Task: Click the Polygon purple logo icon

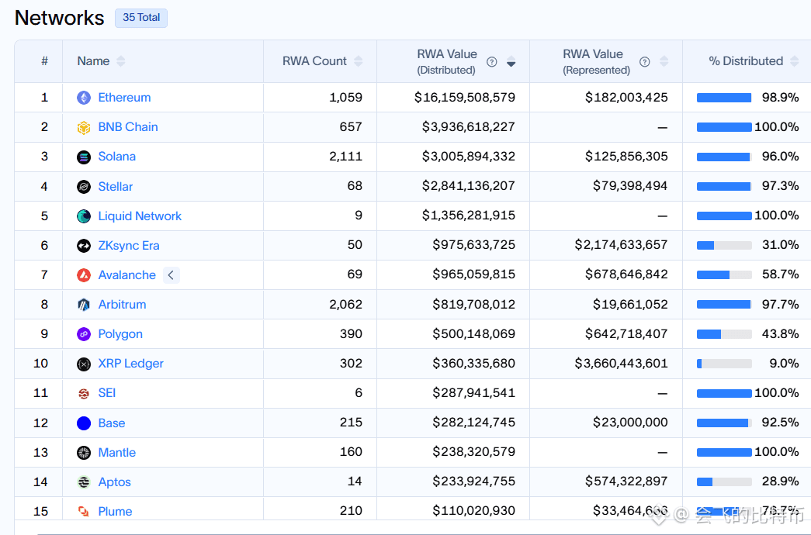Action: coord(84,334)
